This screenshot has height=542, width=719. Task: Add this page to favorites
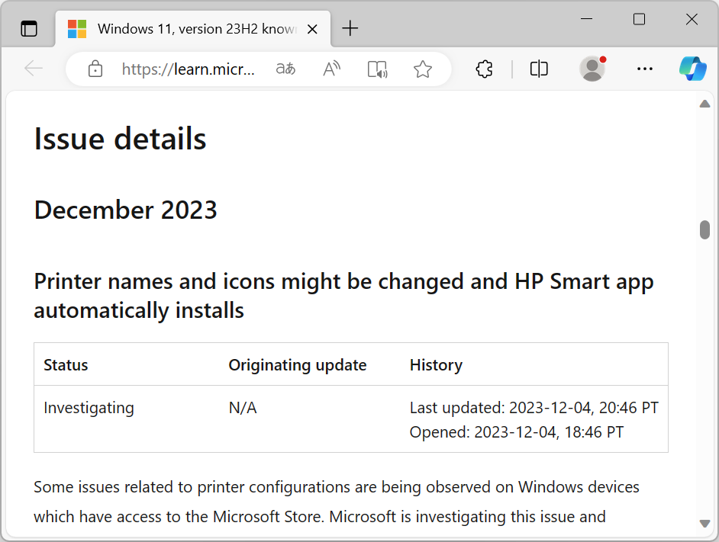click(x=423, y=69)
